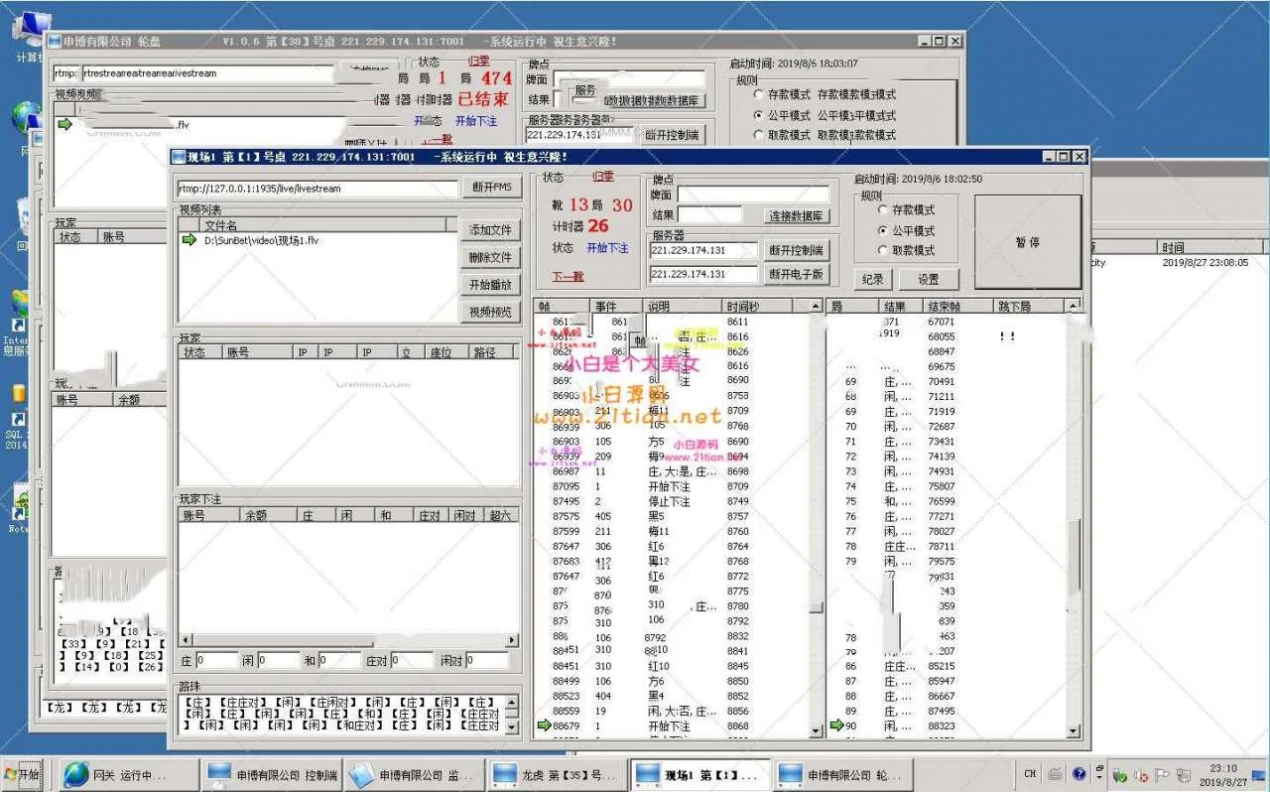Click green arrow beside round 90 result

pyautogui.click(x=836, y=726)
